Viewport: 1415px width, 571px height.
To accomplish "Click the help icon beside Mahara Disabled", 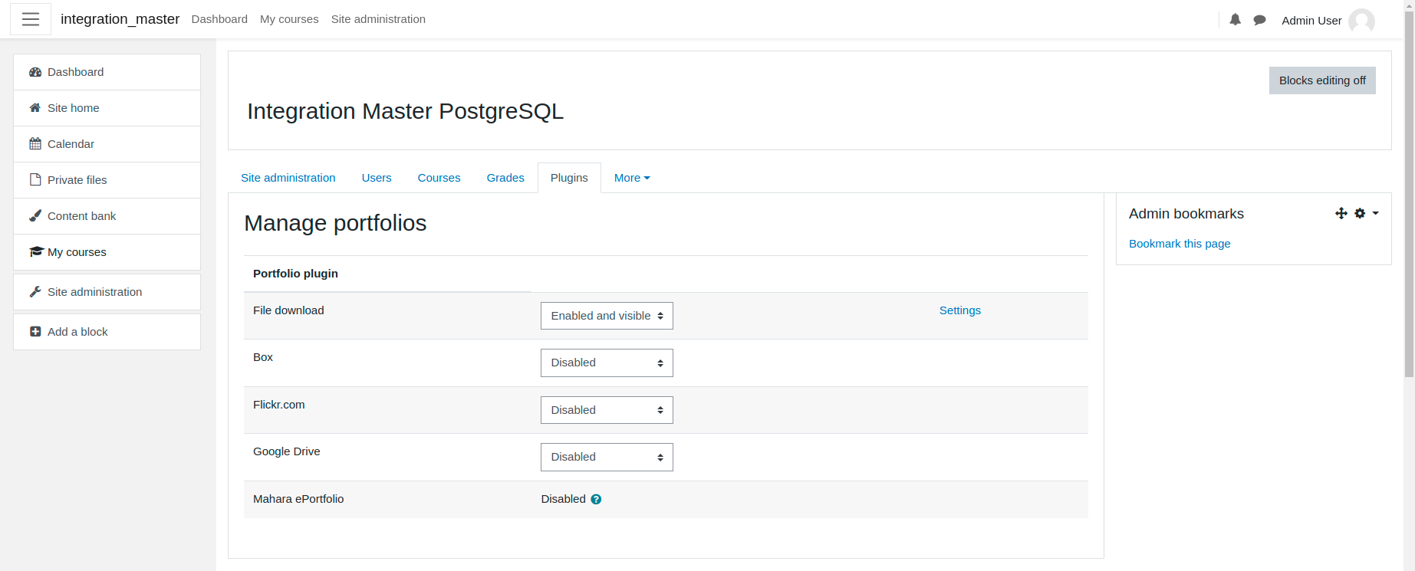I will pos(596,500).
